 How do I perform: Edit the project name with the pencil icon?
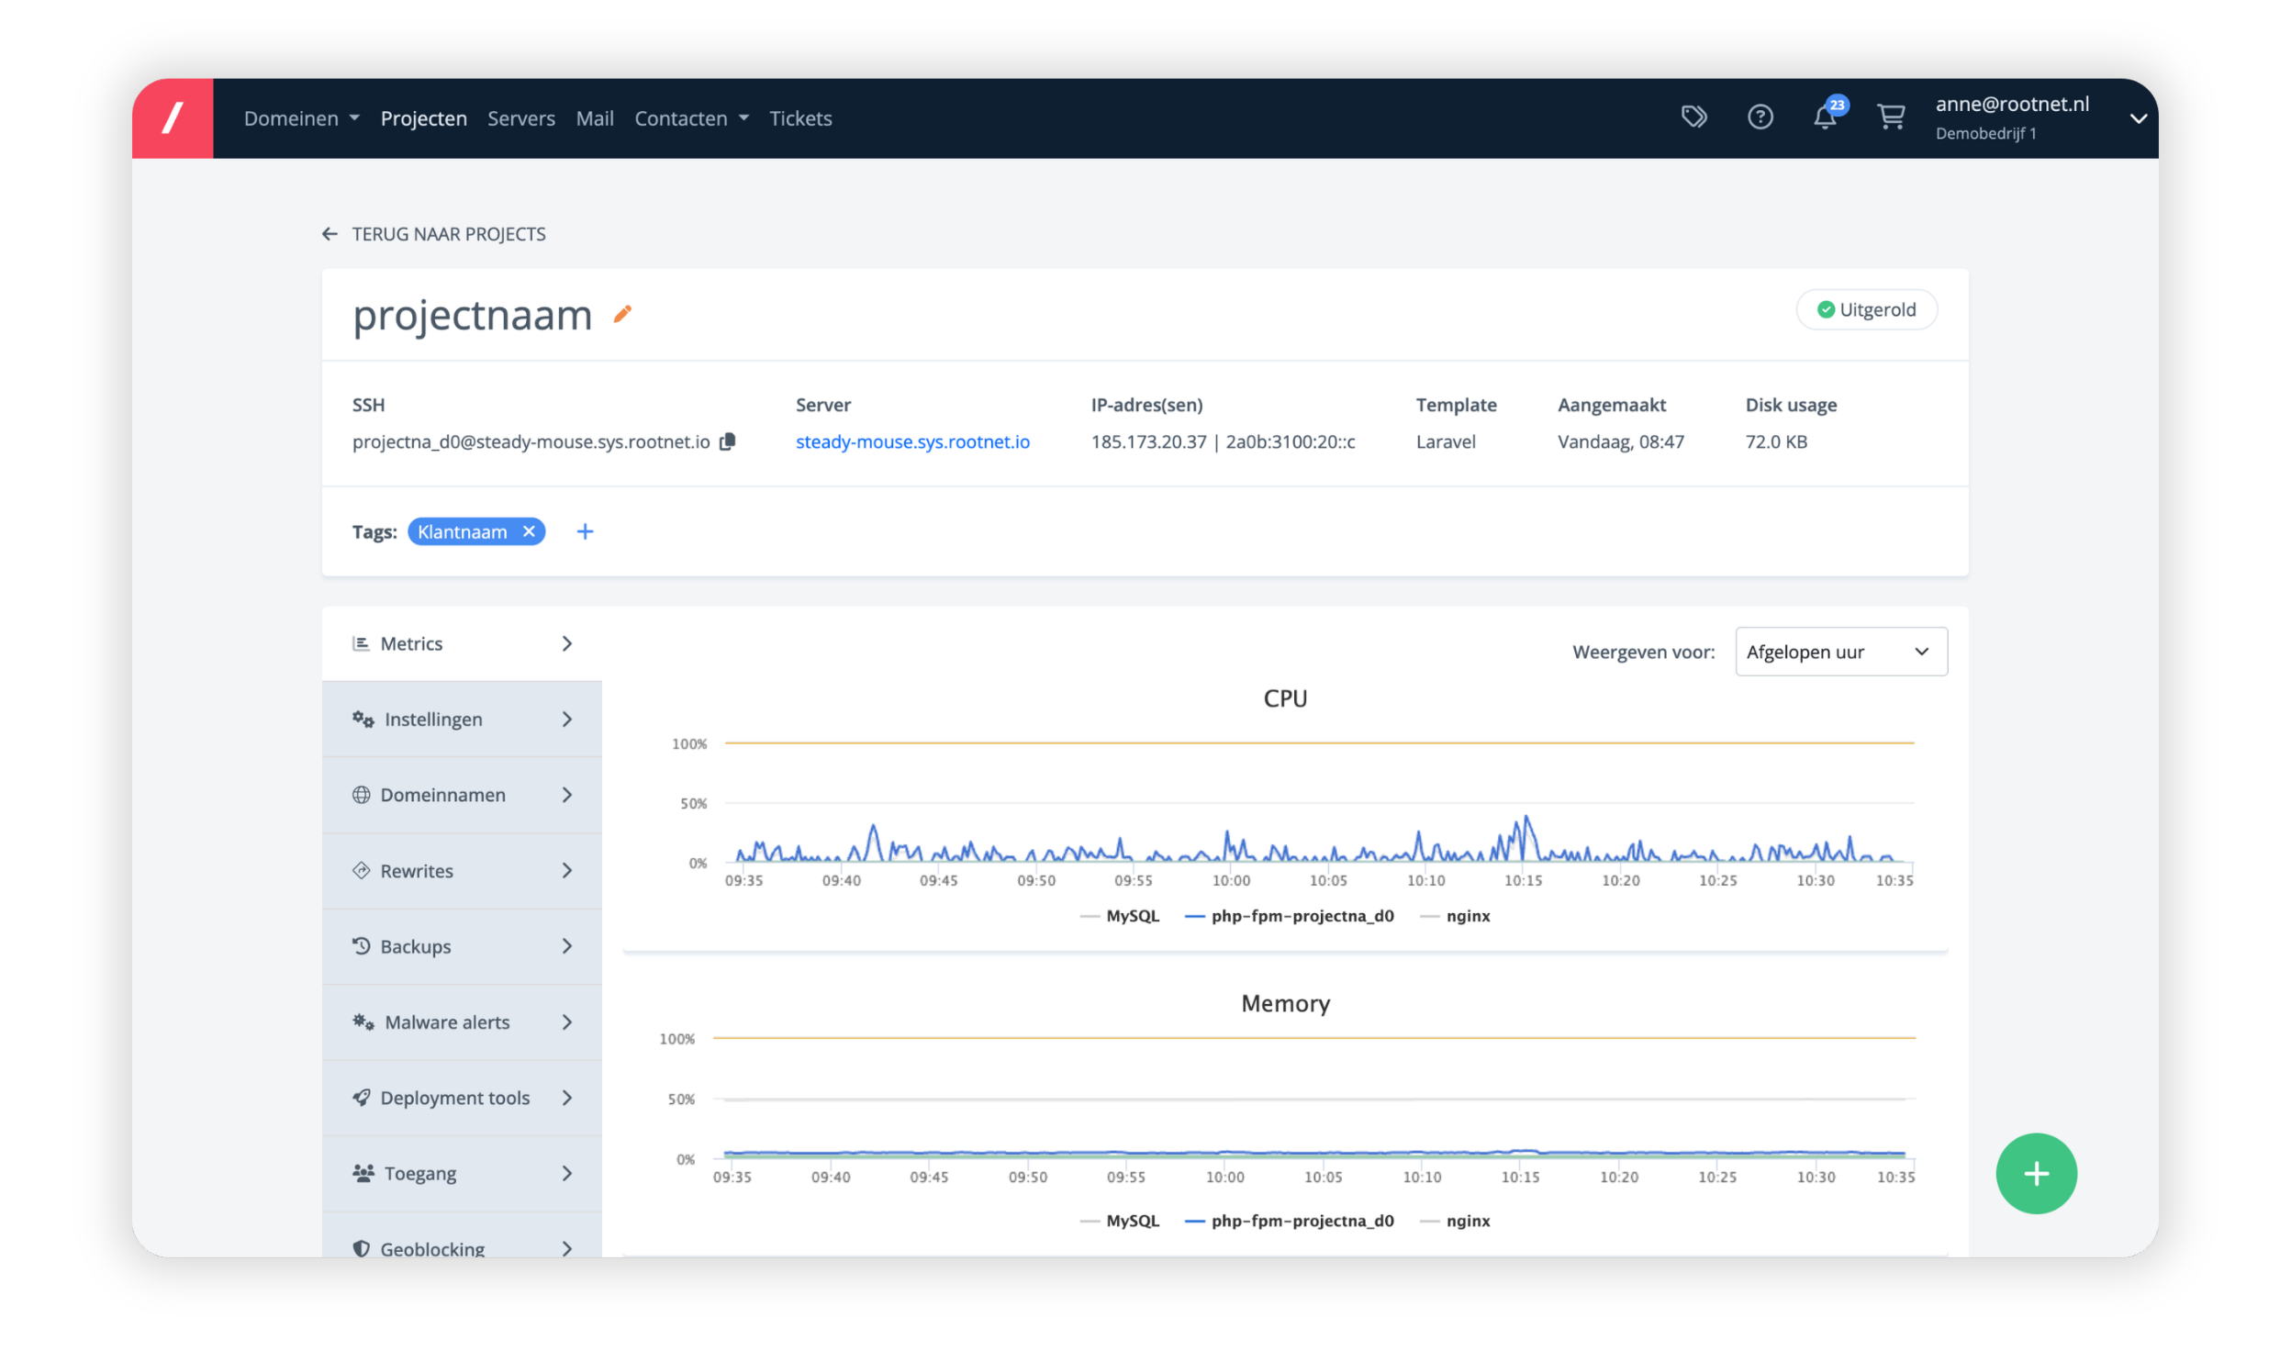click(622, 314)
